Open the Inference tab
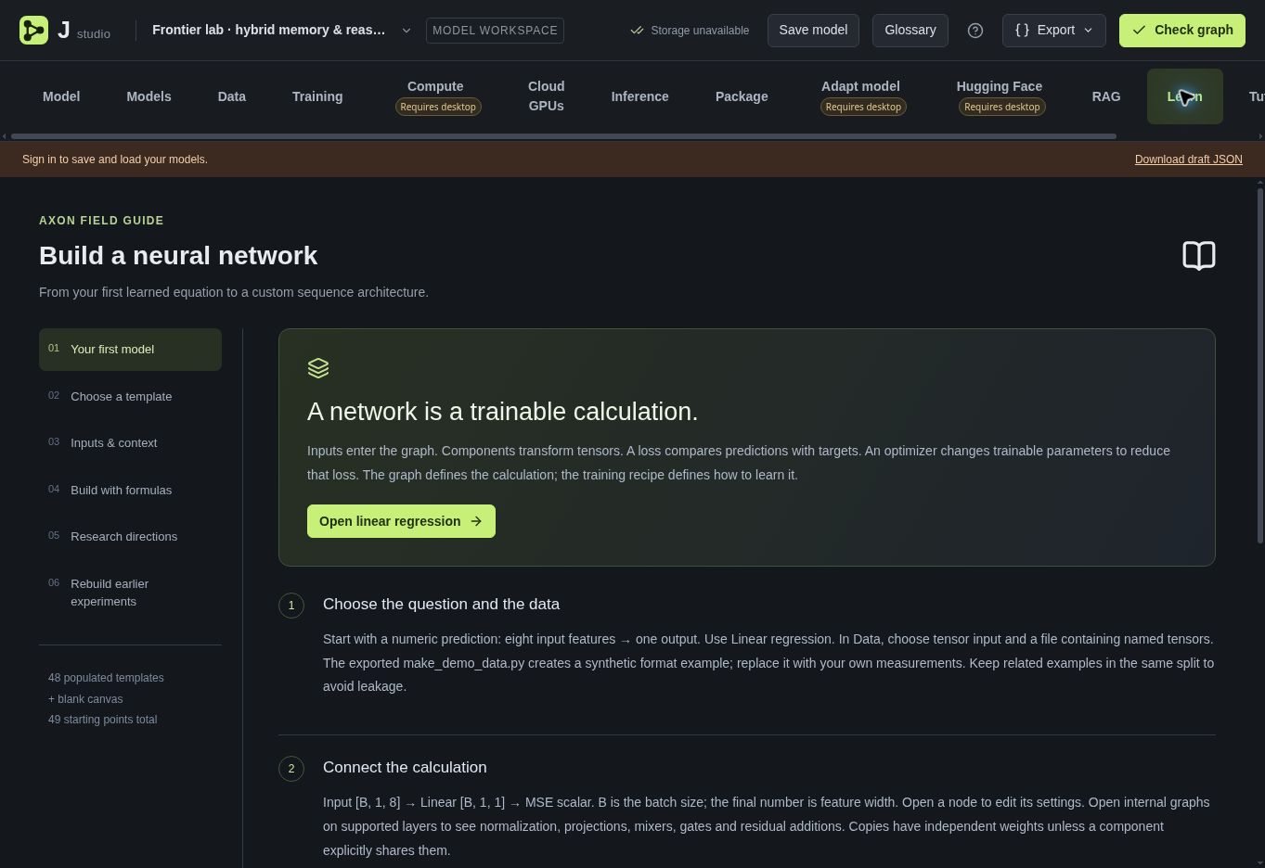The width and height of the screenshot is (1265, 868). click(639, 96)
